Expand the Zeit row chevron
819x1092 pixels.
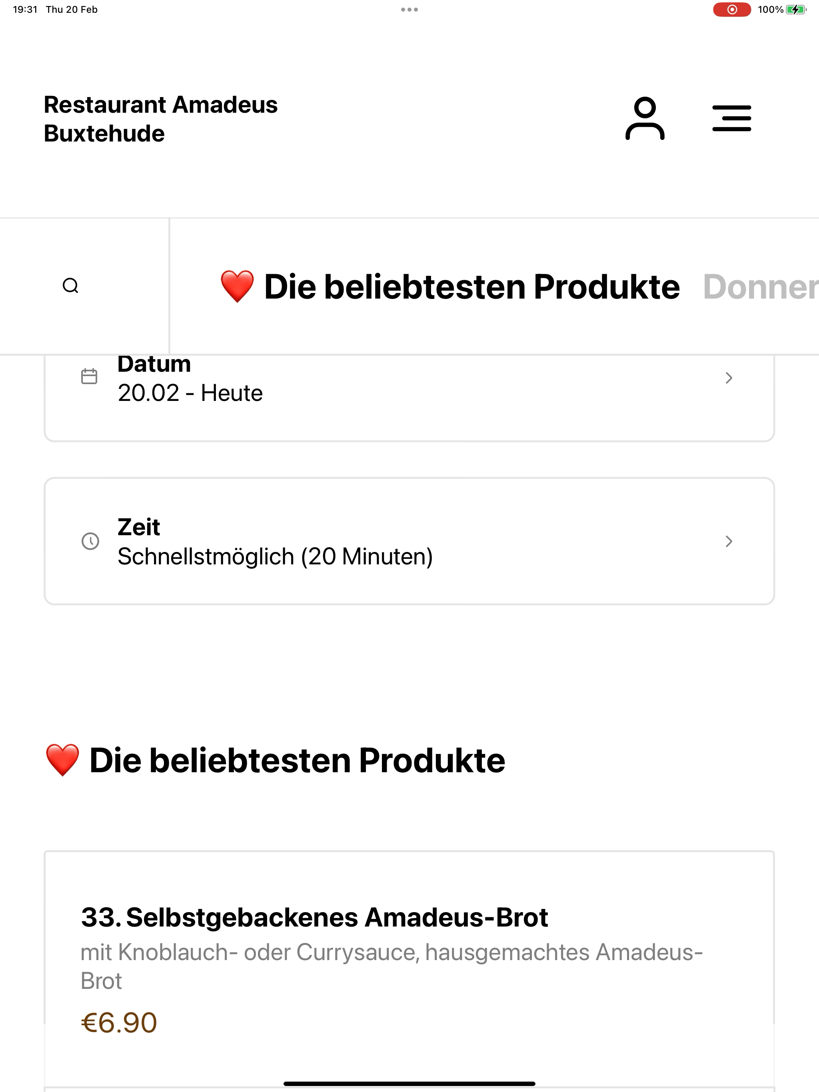click(729, 541)
